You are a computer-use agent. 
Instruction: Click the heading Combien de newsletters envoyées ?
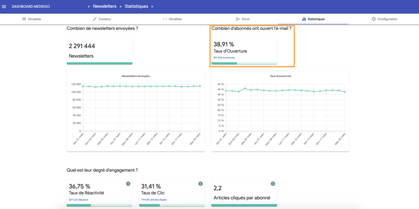pos(102,28)
